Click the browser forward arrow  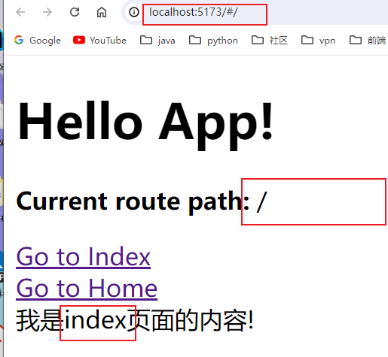(47, 12)
